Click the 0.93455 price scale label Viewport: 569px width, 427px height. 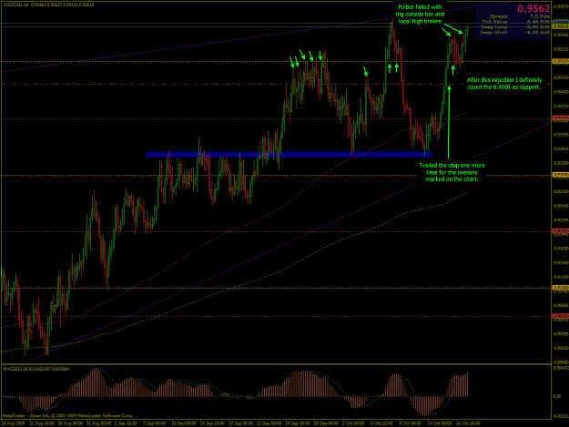tap(561, 148)
